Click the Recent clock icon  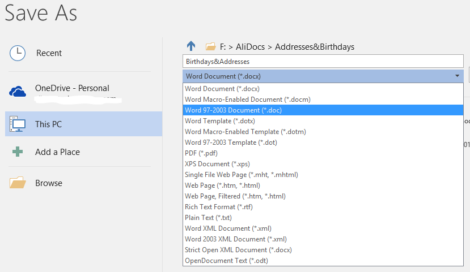pos(18,53)
